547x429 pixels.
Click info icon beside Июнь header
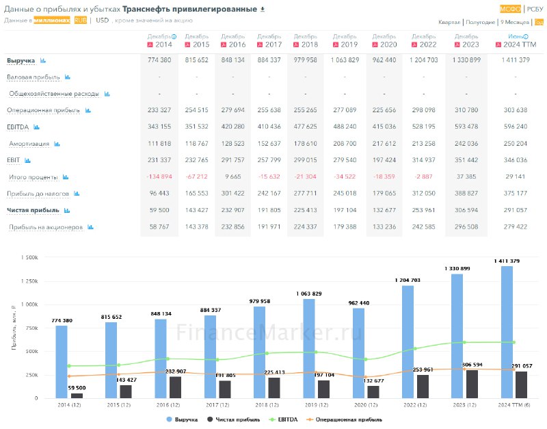tap(526, 36)
